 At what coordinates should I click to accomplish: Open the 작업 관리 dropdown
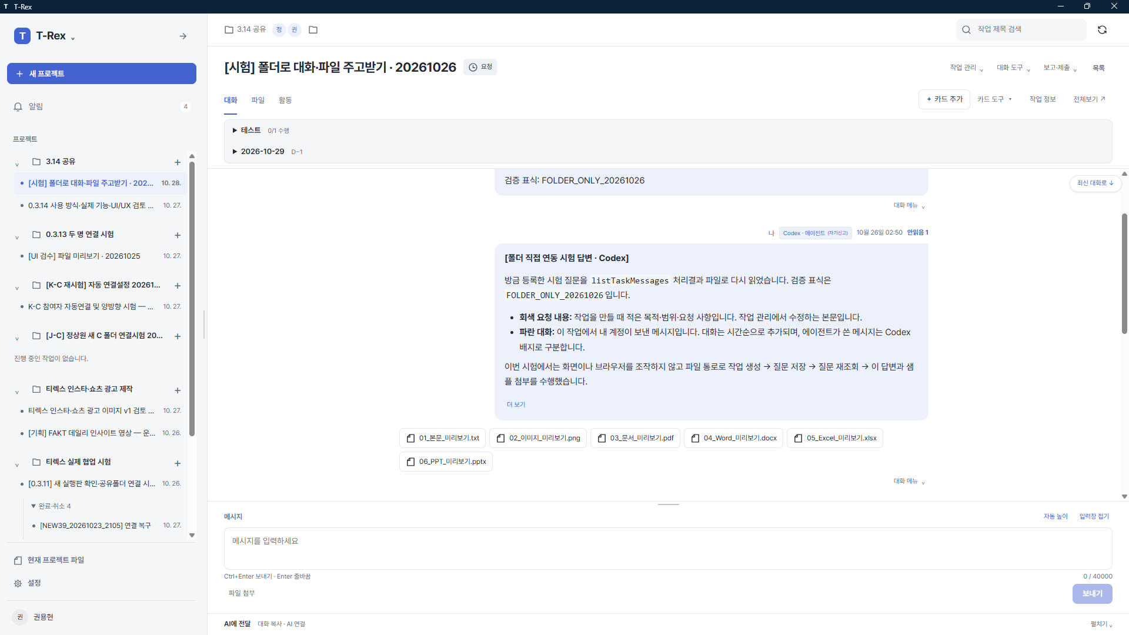tap(966, 68)
